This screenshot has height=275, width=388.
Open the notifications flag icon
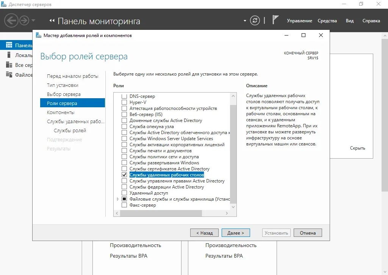click(x=275, y=21)
